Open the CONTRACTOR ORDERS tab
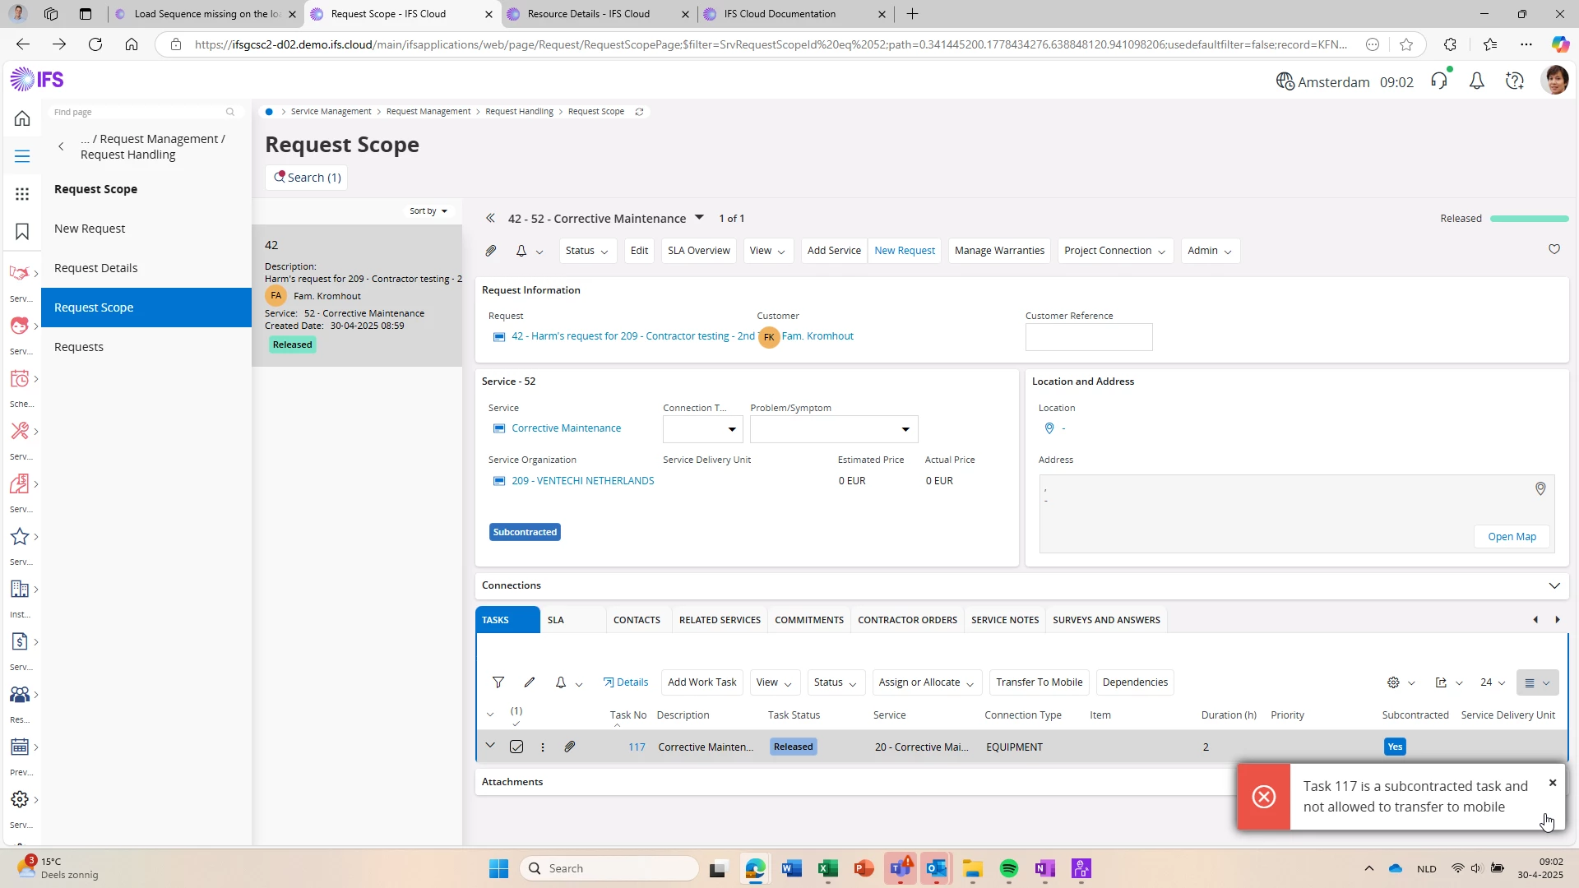This screenshot has width=1579, height=888. tap(907, 620)
